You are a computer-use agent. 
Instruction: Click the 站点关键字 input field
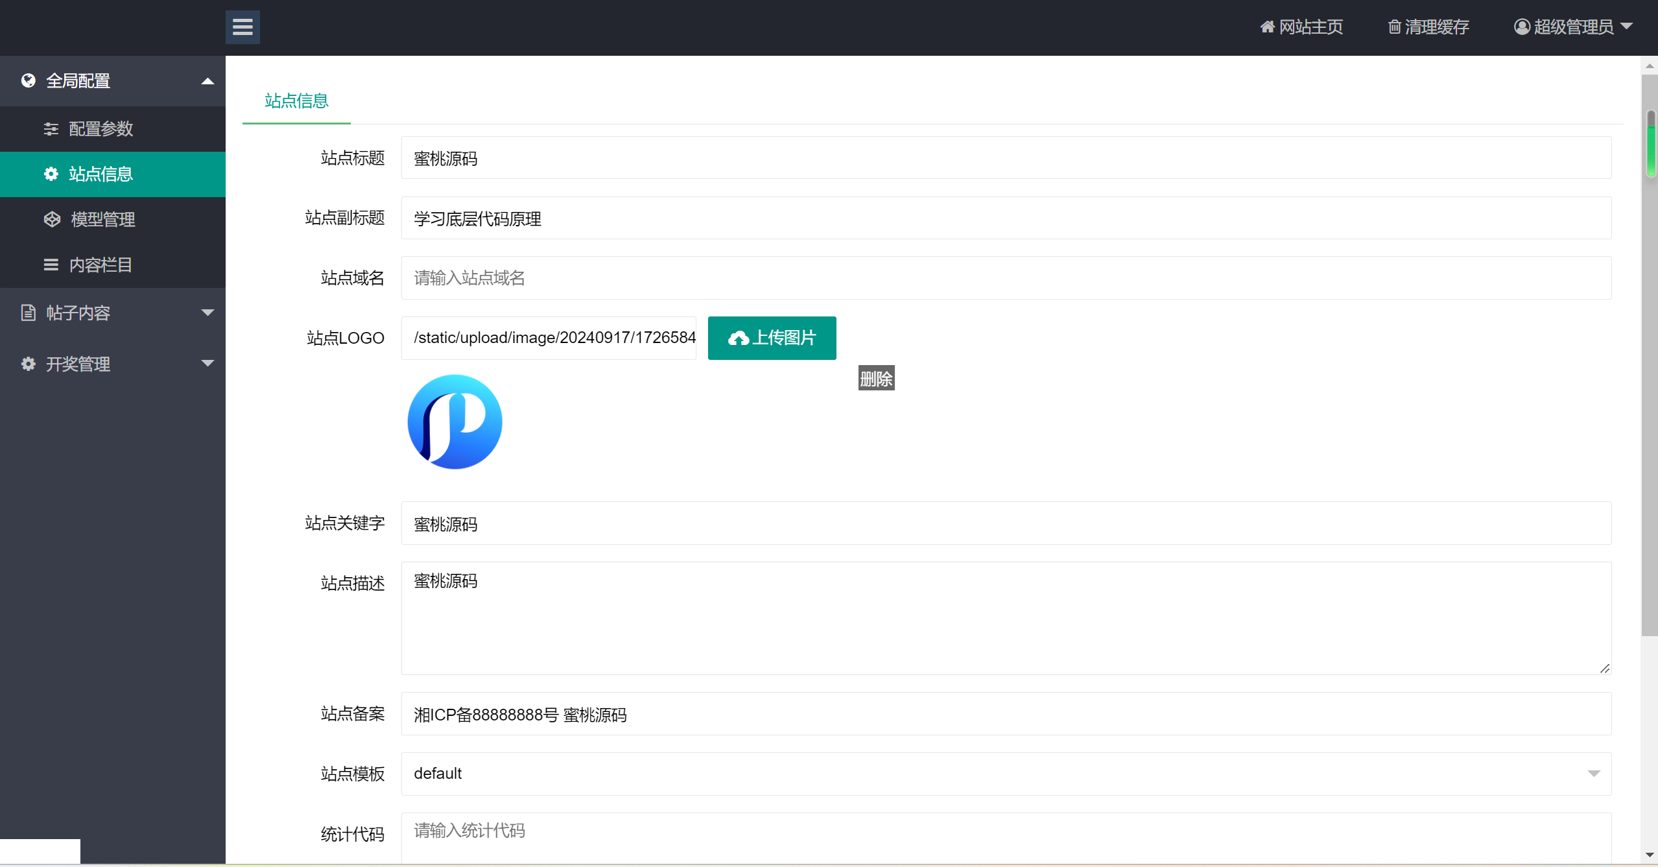pos(1006,523)
